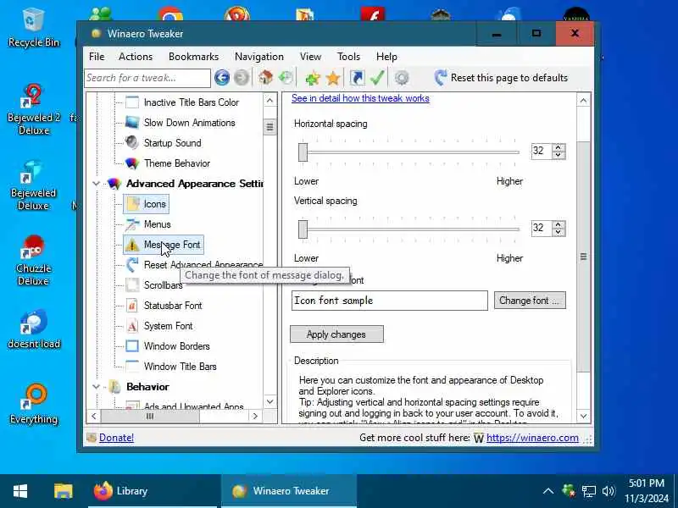
Task: Open File Explorer from taskbar
Action: click(63, 491)
